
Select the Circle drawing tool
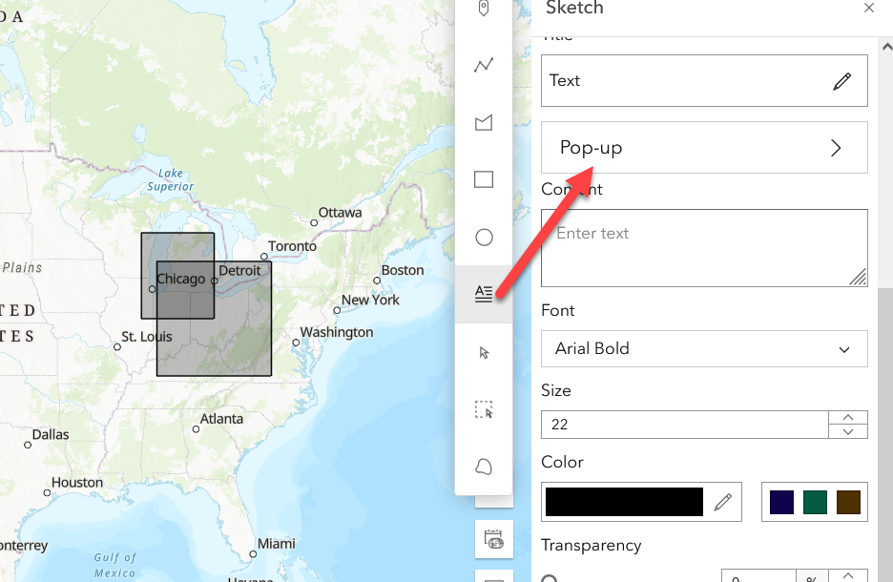coord(484,237)
